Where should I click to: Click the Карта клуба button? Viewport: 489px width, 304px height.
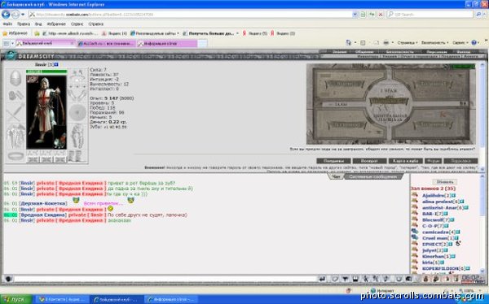click(x=405, y=161)
